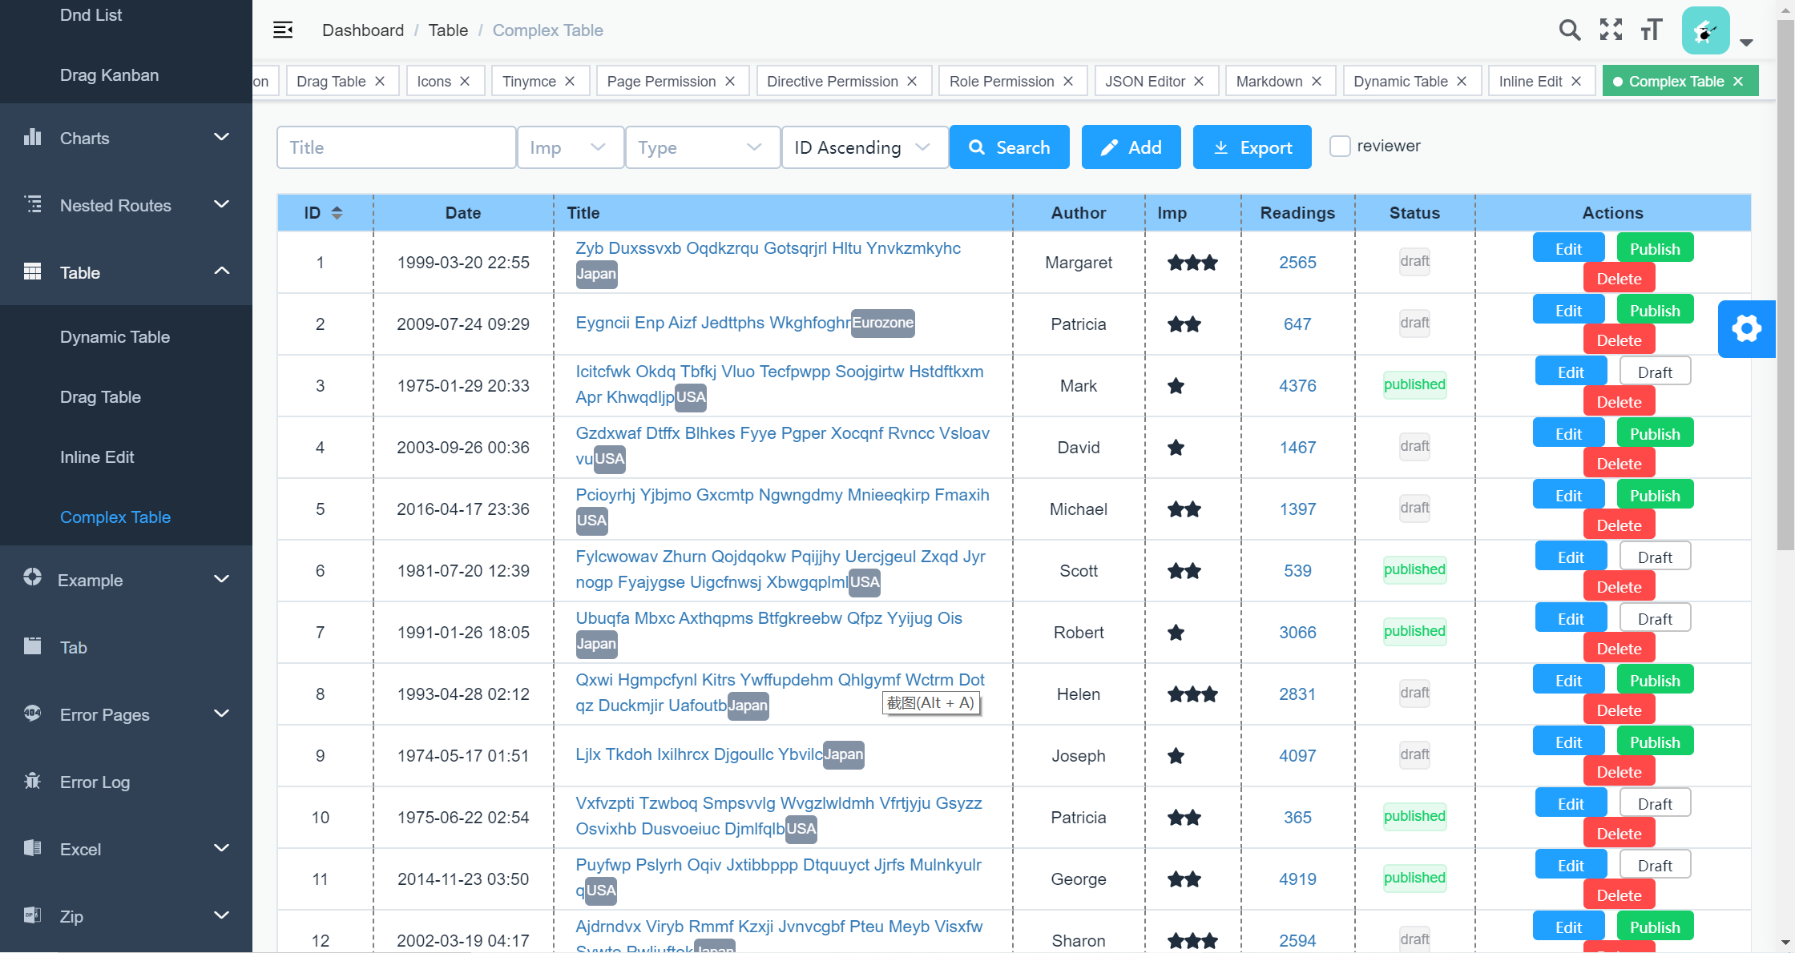Switch to the Markdown tag tab
Screen dimensions: 1795x953
(x=1269, y=80)
